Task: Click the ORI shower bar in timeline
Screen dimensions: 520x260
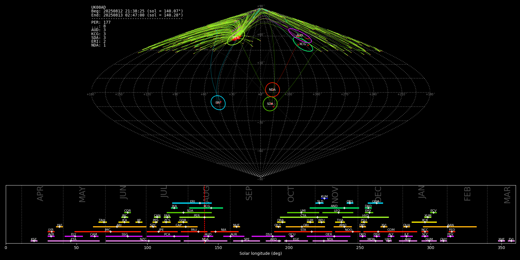Action: tap(305, 227)
